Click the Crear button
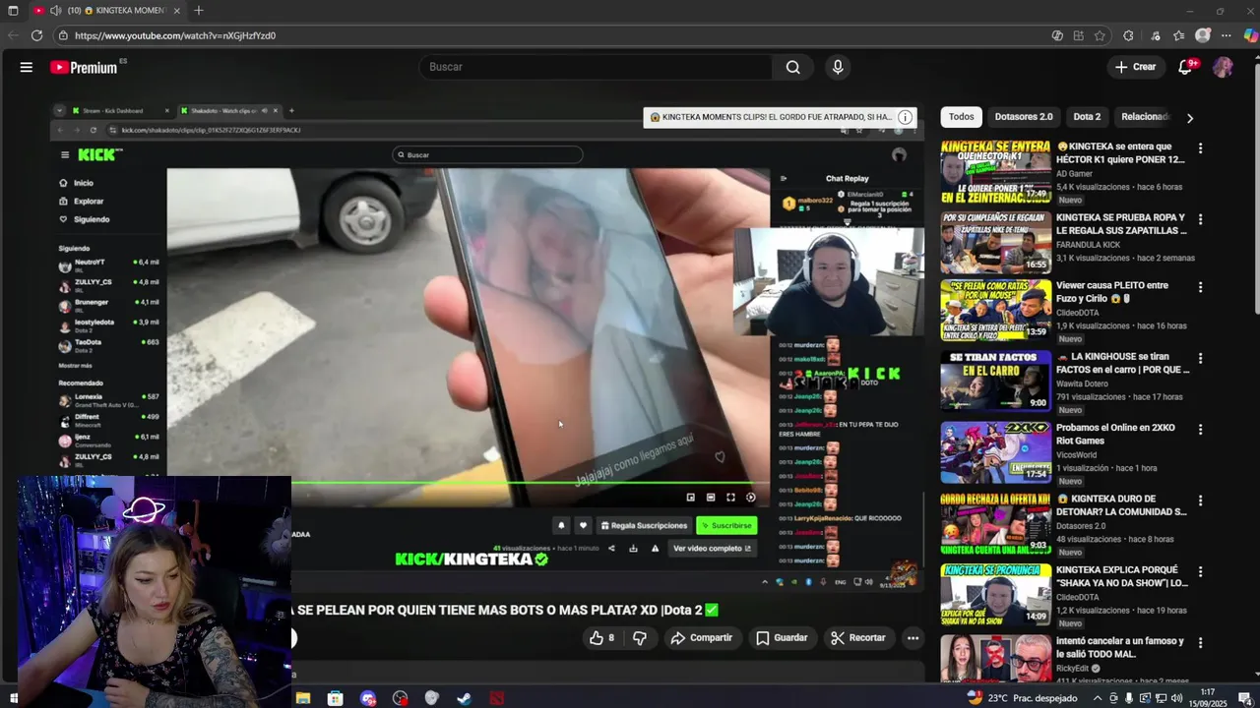1260x708 pixels. [1135, 67]
